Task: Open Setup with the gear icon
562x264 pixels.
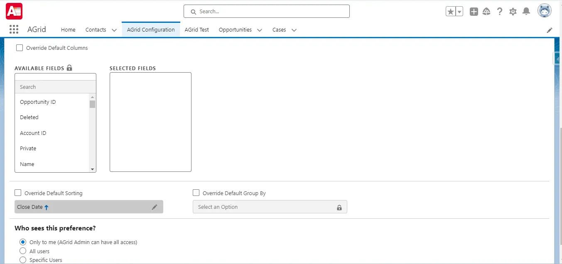Action: tap(513, 12)
